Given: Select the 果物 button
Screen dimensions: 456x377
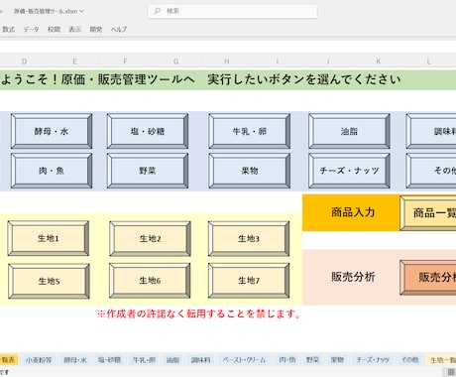Looking at the screenshot, I should [250, 171].
